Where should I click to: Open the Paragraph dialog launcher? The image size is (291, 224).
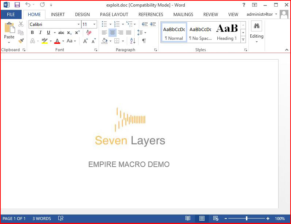coord(155,50)
